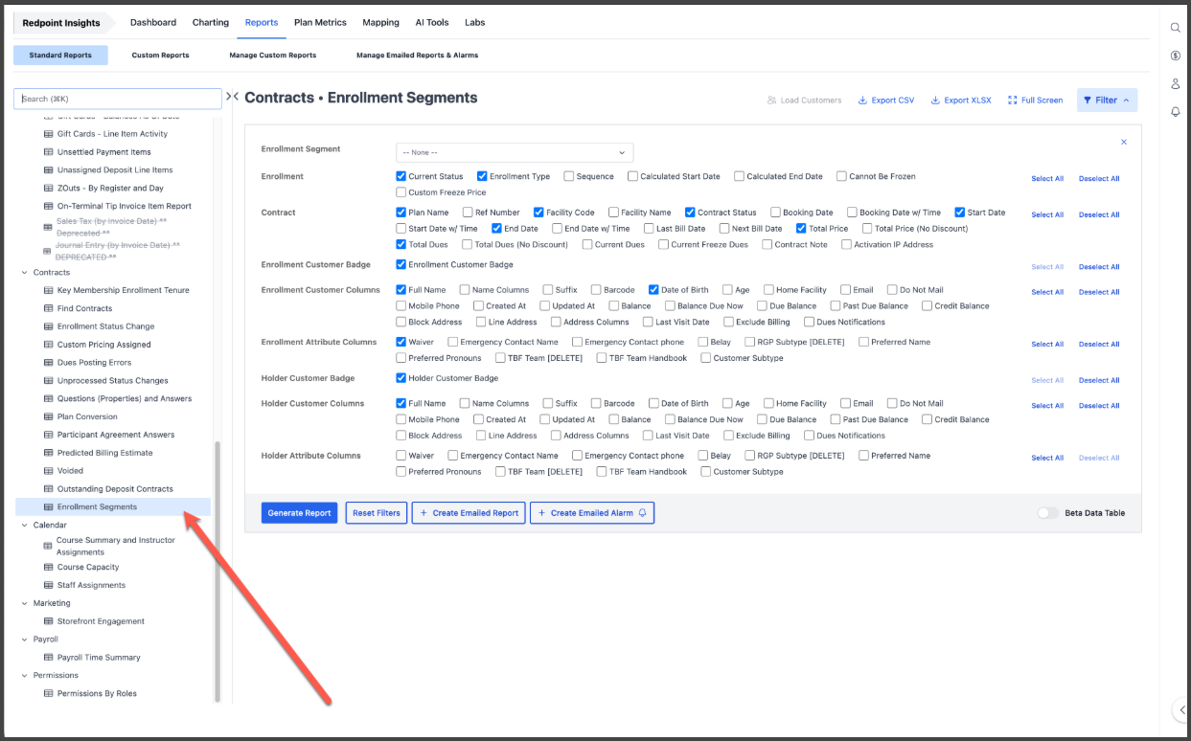Open the dollar sign icon in right sidebar

tap(1176, 56)
